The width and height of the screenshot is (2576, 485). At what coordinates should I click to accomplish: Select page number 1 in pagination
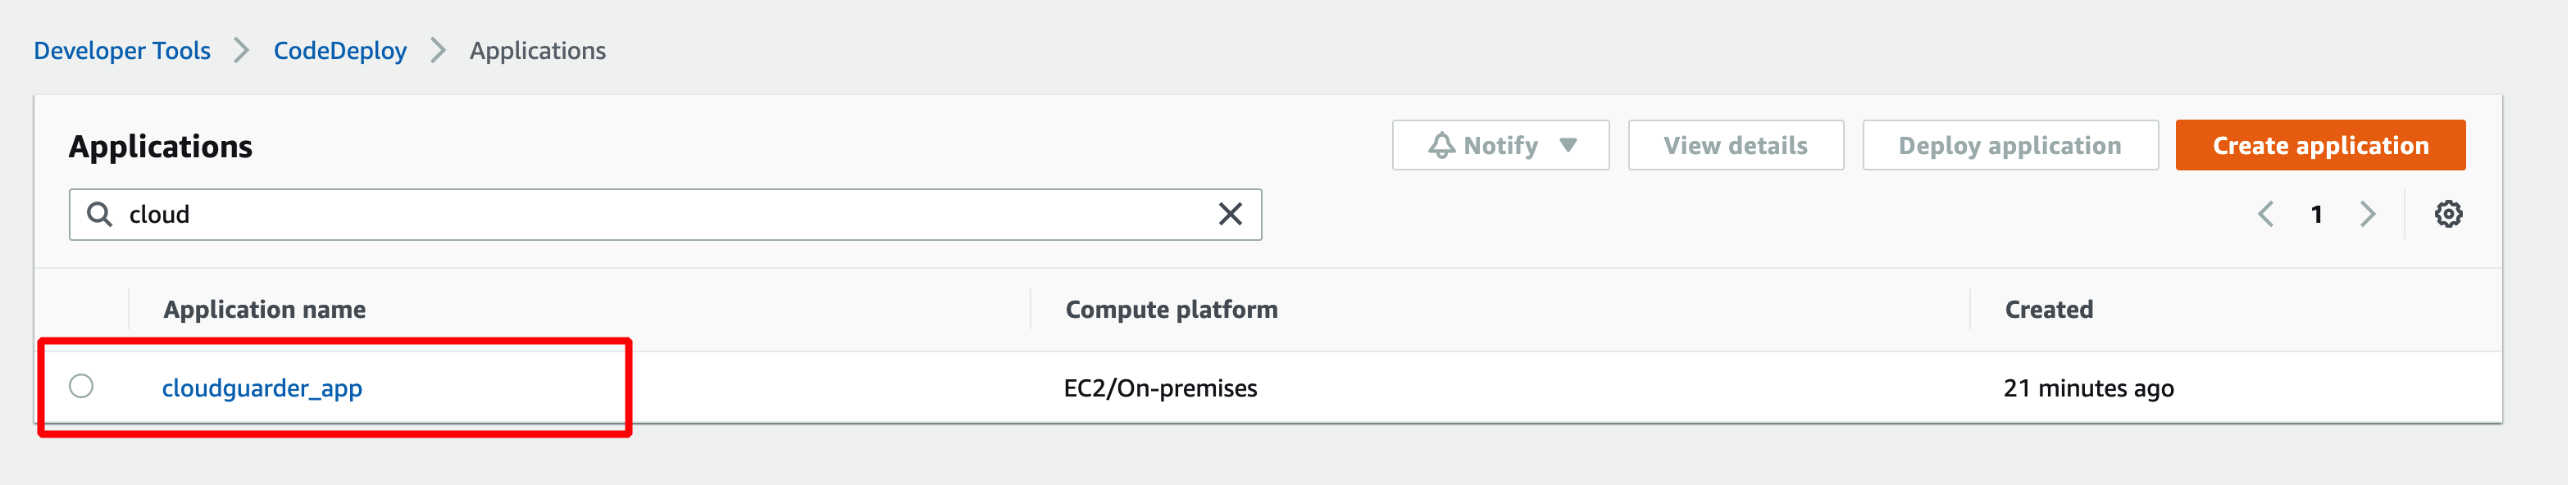[2316, 214]
